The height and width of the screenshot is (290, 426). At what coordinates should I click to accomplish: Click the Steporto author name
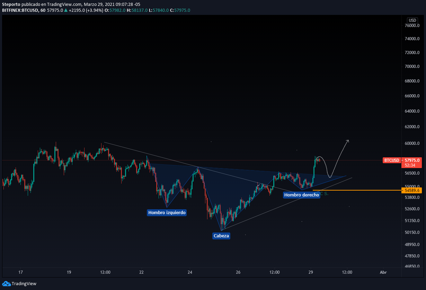[x=11, y=4]
